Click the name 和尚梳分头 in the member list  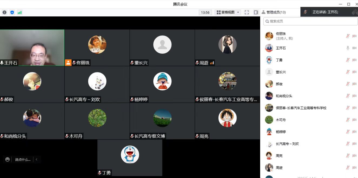(284, 96)
